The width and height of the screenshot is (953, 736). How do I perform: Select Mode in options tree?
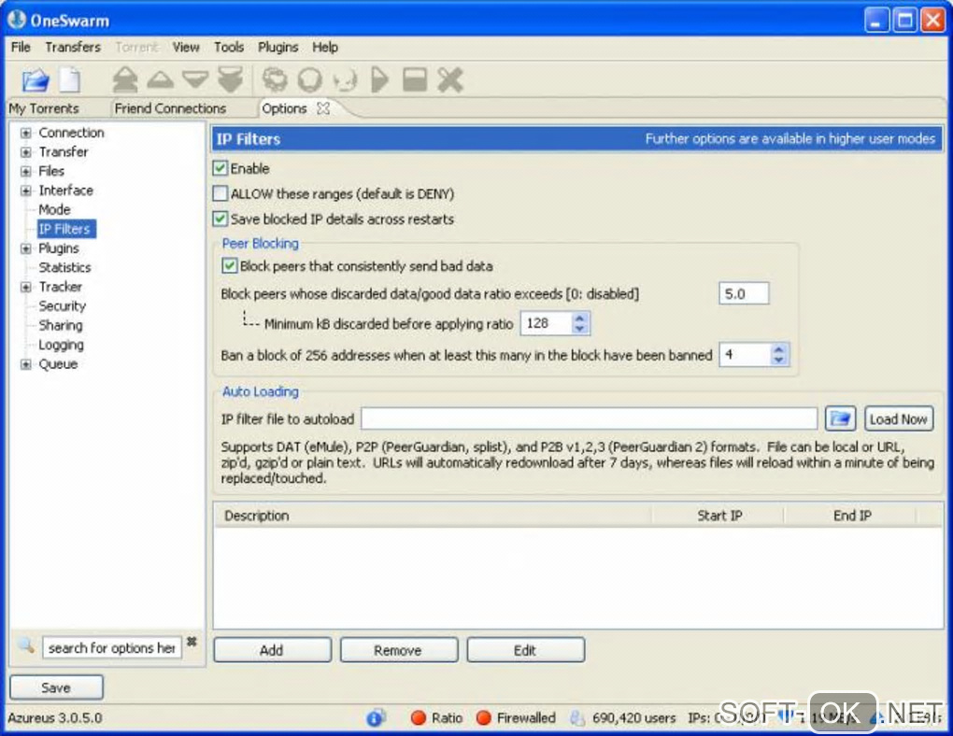[54, 209]
